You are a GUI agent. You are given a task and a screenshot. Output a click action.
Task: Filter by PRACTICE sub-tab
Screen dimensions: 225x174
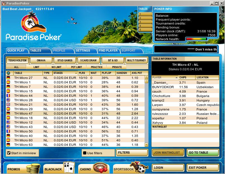[x=97, y=67]
